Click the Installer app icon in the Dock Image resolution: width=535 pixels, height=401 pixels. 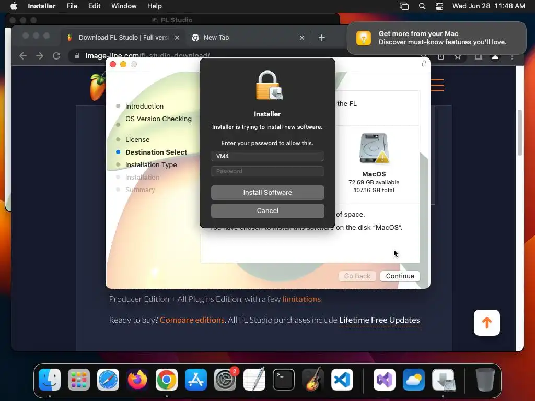click(x=443, y=380)
